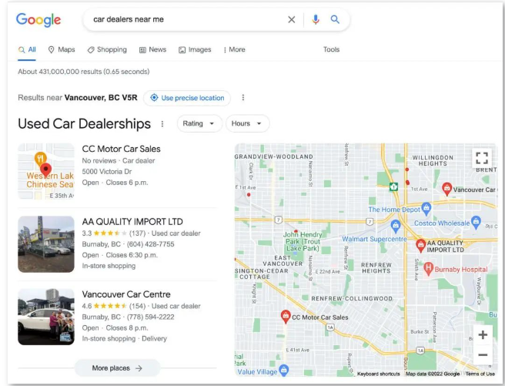505x386 pixels.
Task: Click the (154) reviews count
Action: [x=137, y=306]
